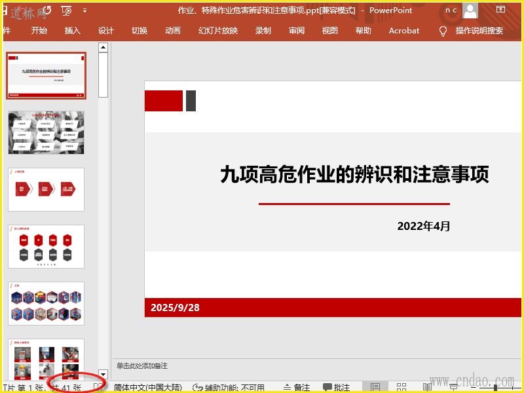Click the slide title 九项高危作业的辨识和注意事项
524x393 pixels.
click(x=354, y=174)
